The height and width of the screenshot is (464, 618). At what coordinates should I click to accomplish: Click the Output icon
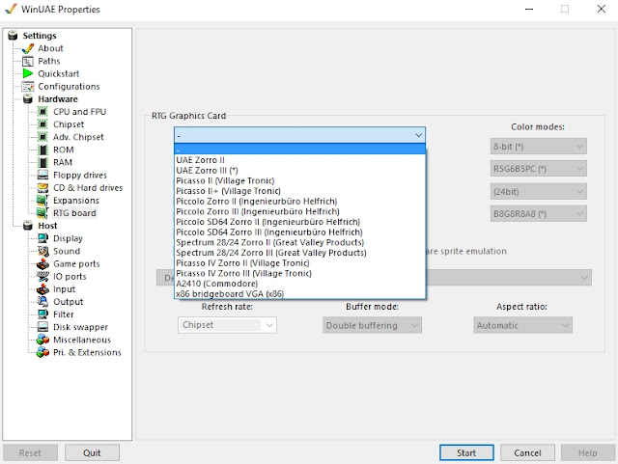(x=42, y=302)
